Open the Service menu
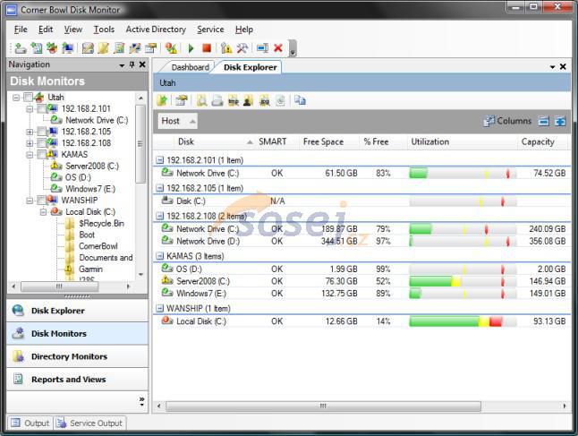Viewport: 578px width, 436px height. pyautogui.click(x=210, y=30)
